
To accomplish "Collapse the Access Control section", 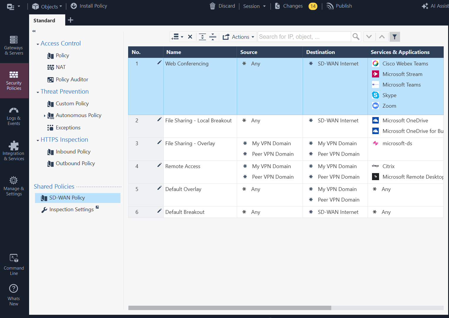I will click(x=38, y=44).
